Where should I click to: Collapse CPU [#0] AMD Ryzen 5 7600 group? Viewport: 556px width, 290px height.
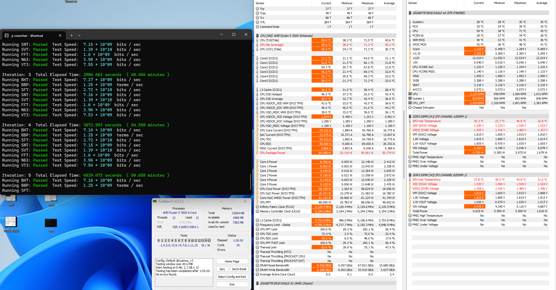point(257,36)
